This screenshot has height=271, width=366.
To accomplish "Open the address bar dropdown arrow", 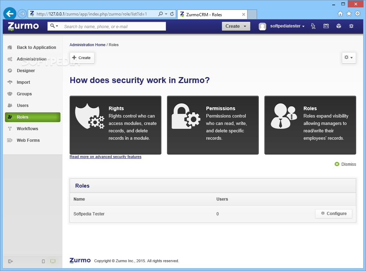I will (166, 14).
